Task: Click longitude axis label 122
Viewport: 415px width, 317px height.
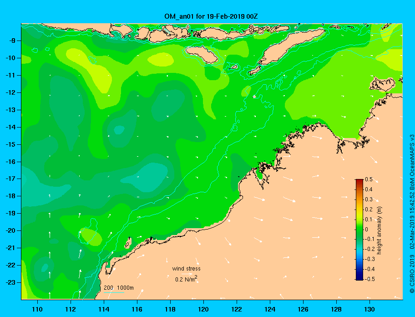Action: [237, 309]
